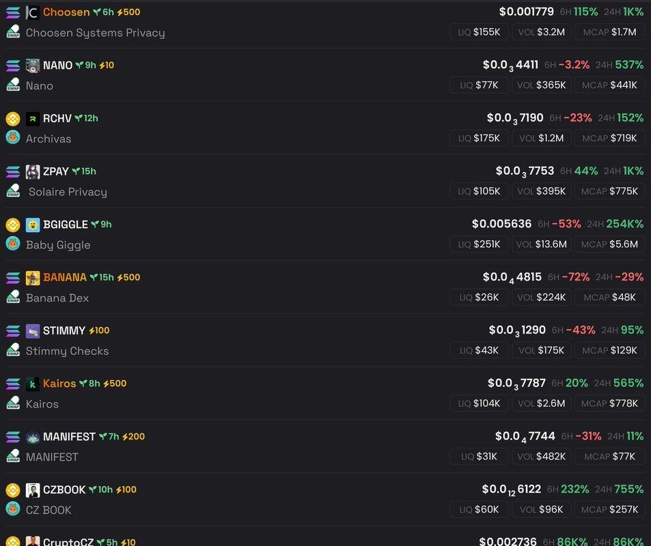Click the MCAP $77K badge for MANIFEST
This screenshot has width=651, height=546.
(x=609, y=456)
